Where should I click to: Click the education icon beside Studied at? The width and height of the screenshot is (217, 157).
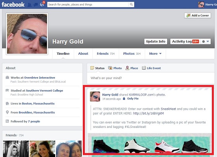(x=7, y=91)
